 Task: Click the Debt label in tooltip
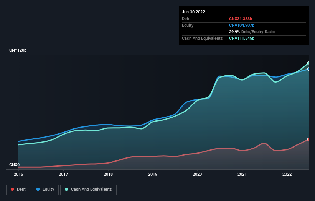pos(186,19)
